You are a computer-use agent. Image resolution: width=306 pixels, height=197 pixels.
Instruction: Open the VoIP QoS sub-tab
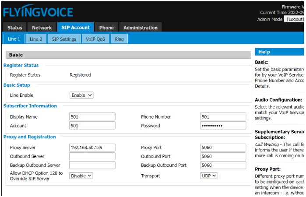point(95,39)
